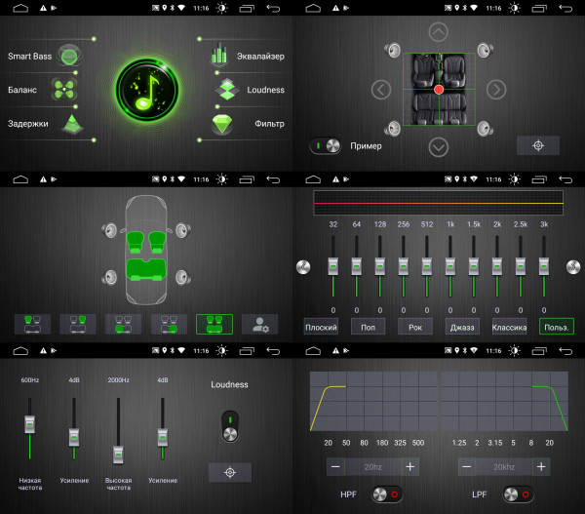
Task: Increase the LPF 20khz frequency with plus
Action: (541, 466)
